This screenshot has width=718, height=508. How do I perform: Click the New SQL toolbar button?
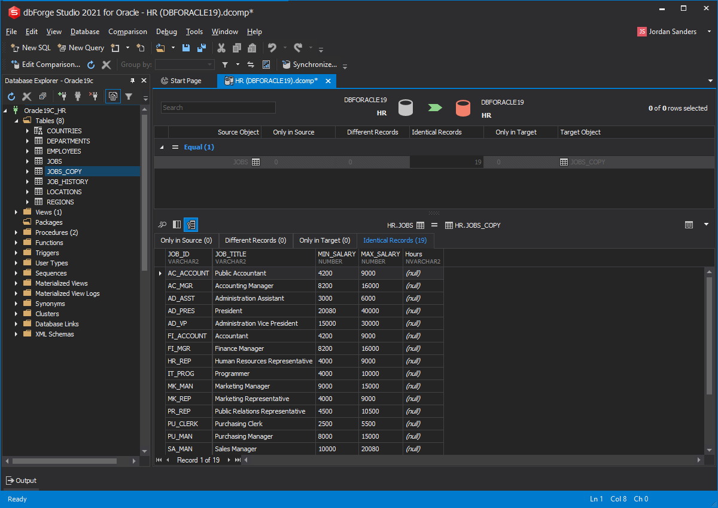[31, 48]
